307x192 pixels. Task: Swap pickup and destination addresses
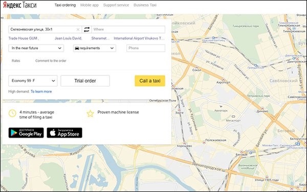point(87,30)
